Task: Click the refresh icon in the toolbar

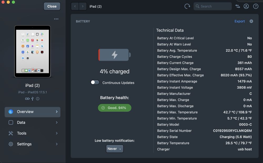Action: point(187,6)
